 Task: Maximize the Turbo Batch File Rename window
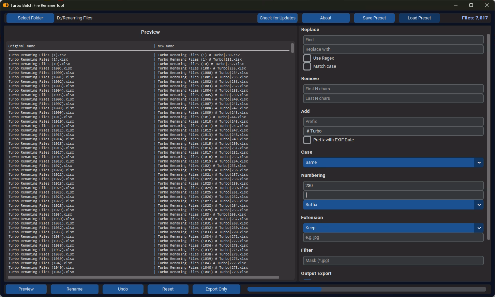pyautogui.click(x=471, y=5)
